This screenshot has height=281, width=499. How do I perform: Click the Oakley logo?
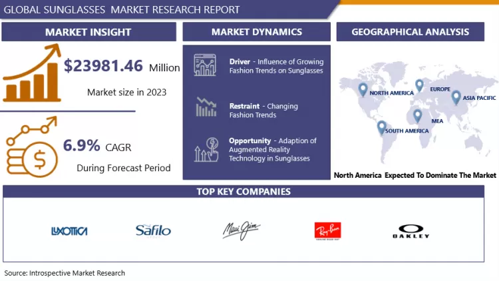[411, 231]
